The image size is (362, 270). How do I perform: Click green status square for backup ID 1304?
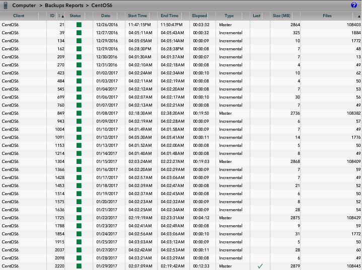pos(79,161)
